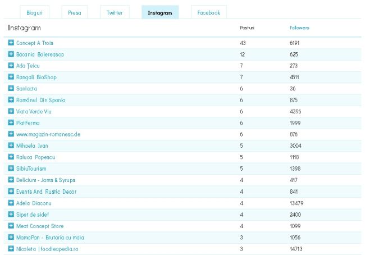
Task: Expand the Concept A Trois row plus icon
Action: pyautogui.click(x=11, y=43)
